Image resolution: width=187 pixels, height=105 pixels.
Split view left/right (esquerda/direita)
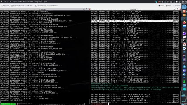point(22,6)
